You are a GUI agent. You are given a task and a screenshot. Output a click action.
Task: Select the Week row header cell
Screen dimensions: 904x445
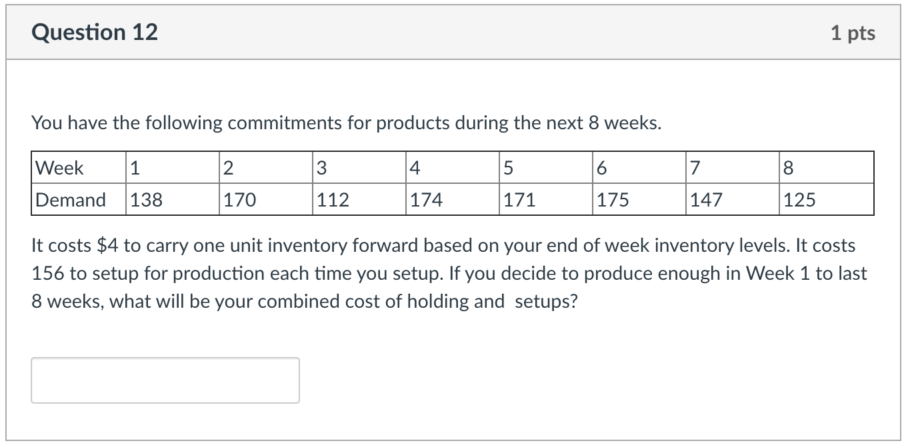78,168
